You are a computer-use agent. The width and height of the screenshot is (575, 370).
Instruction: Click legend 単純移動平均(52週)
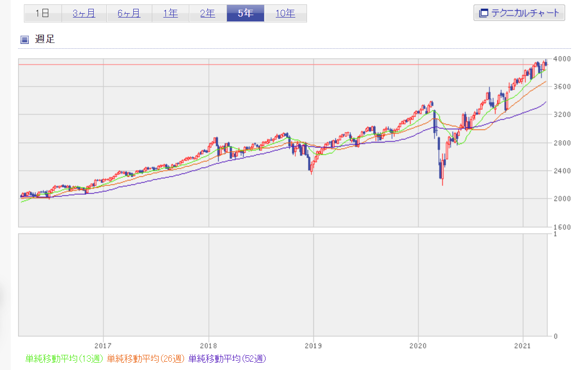(227, 359)
